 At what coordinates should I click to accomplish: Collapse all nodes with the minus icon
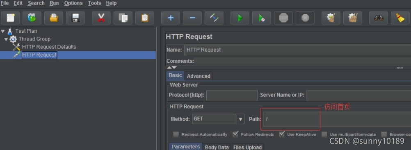(192, 18)
